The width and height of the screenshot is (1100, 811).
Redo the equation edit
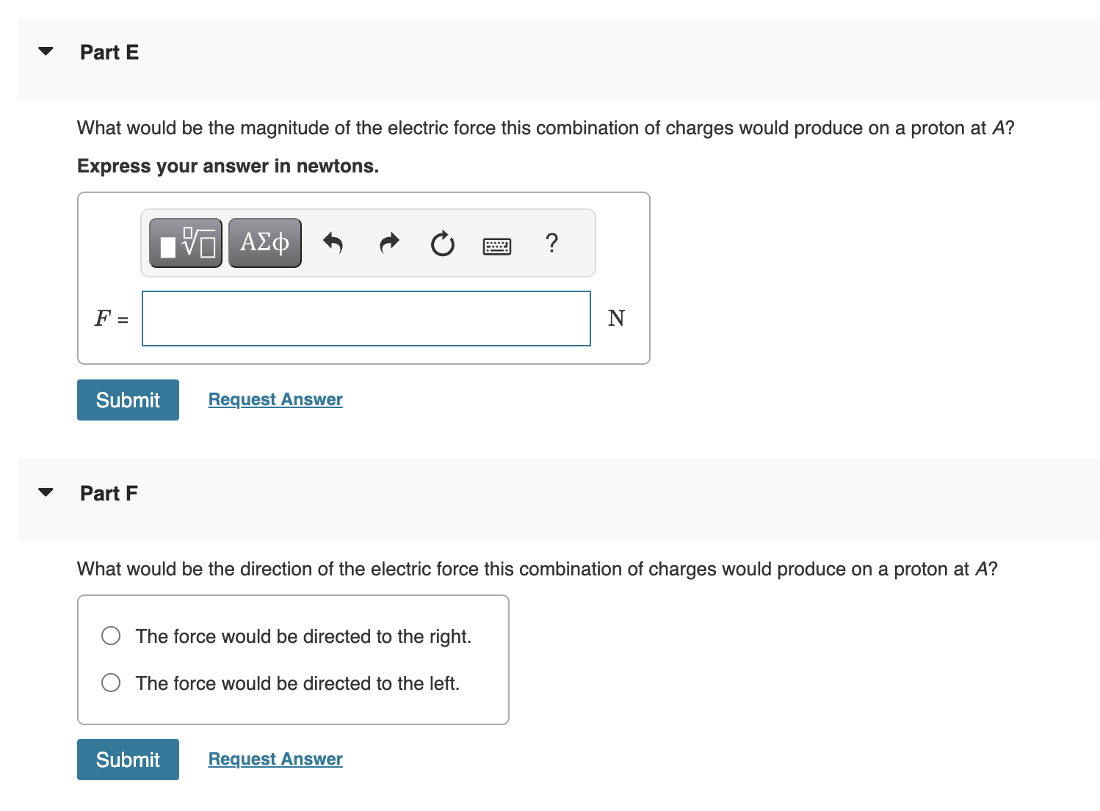pos(388,242)
